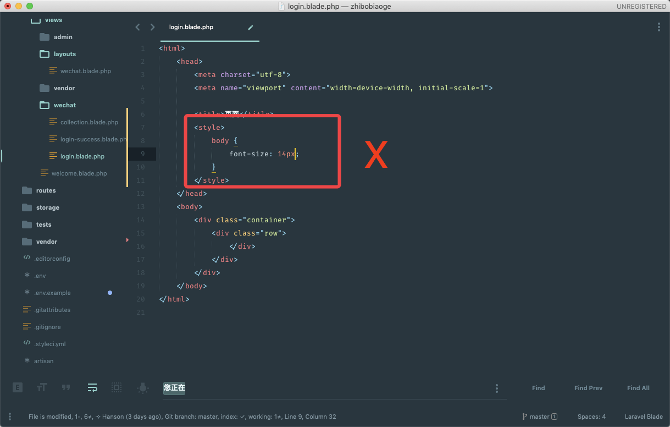Open collection.blade.php from the sidebar
670x427 pixels.
[x=89, y=122]
